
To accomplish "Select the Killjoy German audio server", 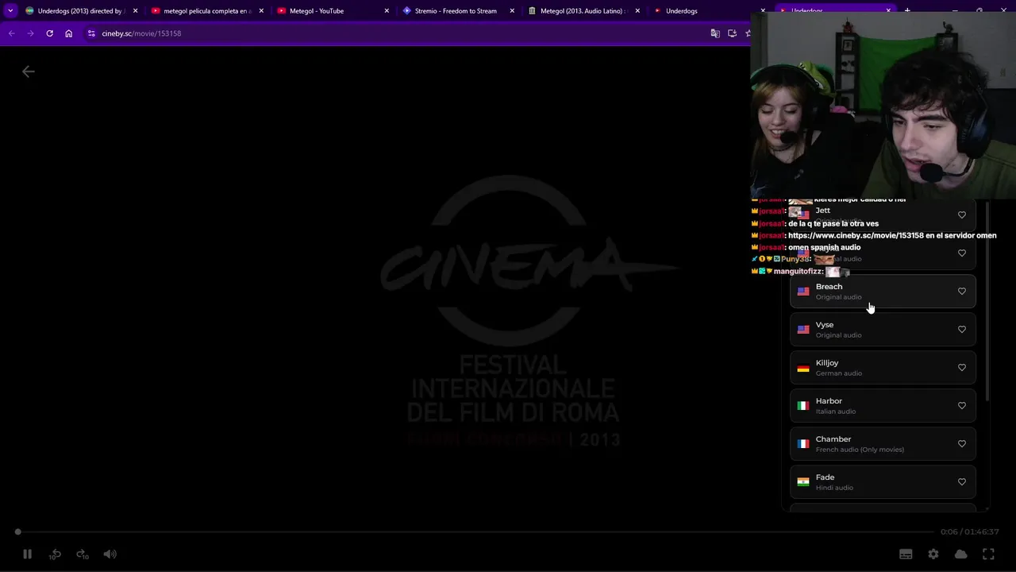I will click(x=883, y=368).
